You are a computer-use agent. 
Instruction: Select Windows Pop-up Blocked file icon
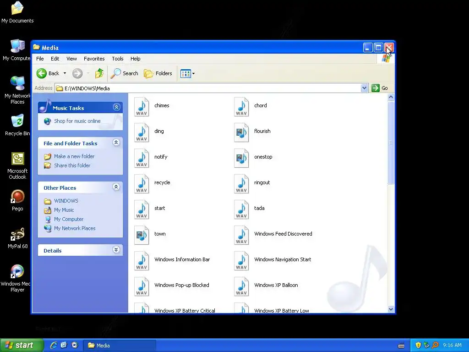[142, 287]
